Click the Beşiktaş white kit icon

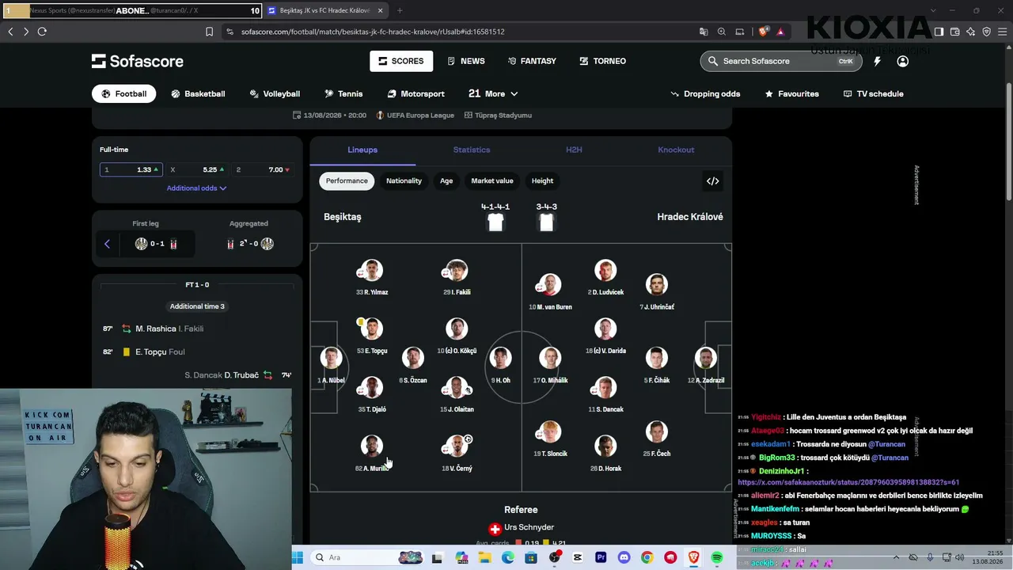click(x=495, y=222)
